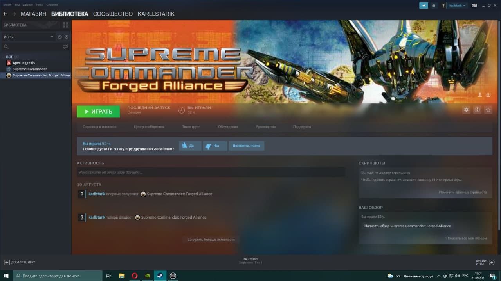Open Поддержка link
The height and width of the screenshot is (281, 501).
302,127
